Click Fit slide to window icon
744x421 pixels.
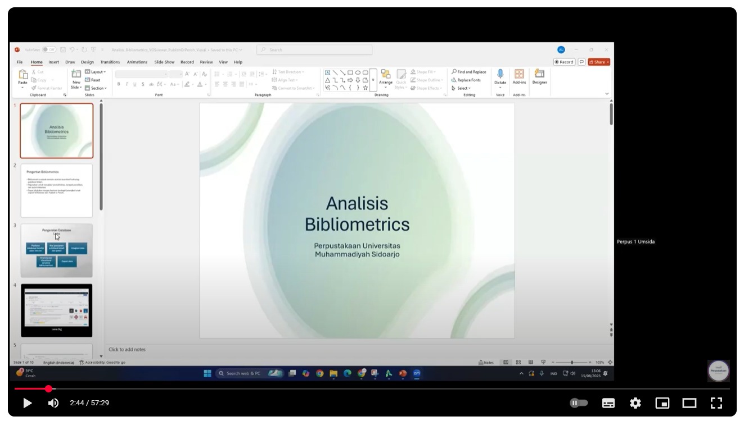[x=610, y=363]
